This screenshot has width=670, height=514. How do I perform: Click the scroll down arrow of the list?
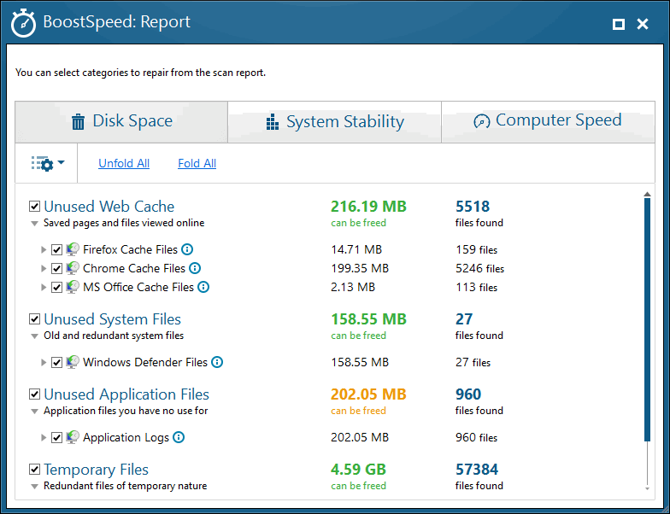coord(648,488)
